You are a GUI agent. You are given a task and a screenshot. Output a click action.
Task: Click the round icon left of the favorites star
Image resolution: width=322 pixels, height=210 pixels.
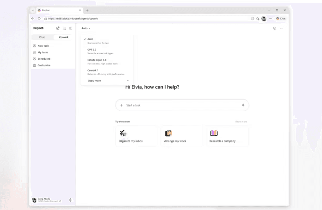click(253, 19)
